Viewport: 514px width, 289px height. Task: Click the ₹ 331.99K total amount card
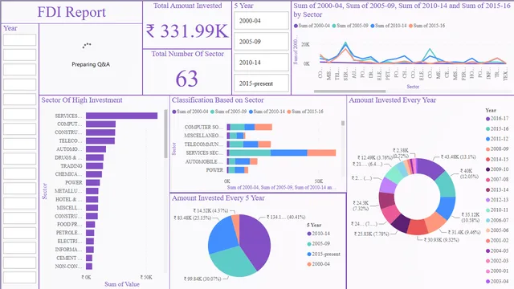coord(187,31)
